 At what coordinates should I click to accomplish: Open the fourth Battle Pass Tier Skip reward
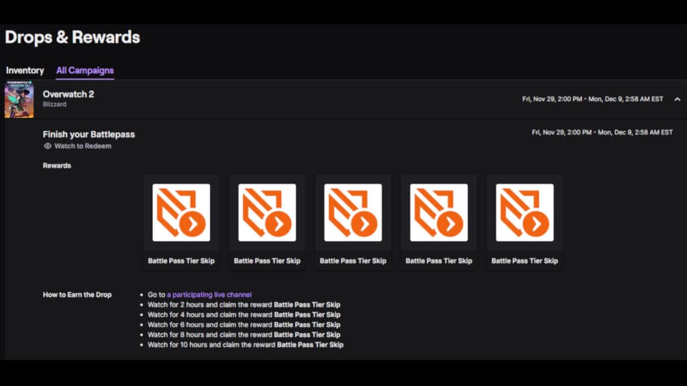(x=438, y=213)
